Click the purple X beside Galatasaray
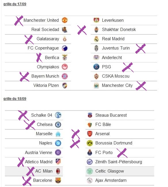 point(29,39)
